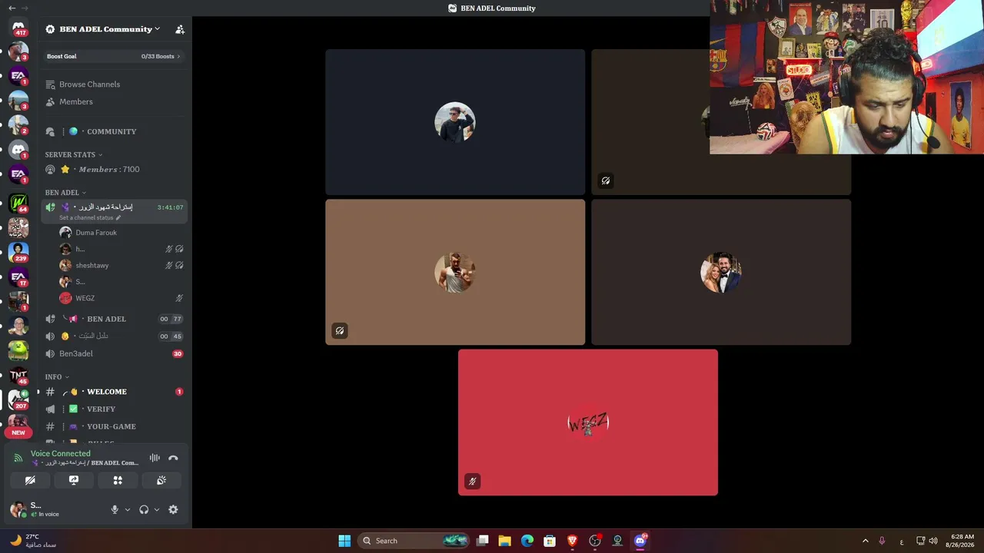The image size is (984, 553).
Task: Invite people using the add-member icon
Action: (180, 29)
